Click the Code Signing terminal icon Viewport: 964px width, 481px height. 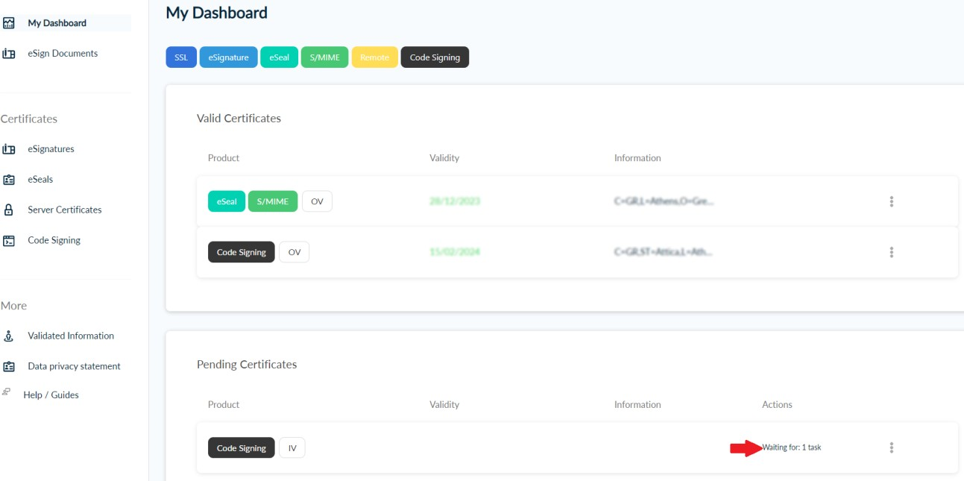tap(9, 241)
